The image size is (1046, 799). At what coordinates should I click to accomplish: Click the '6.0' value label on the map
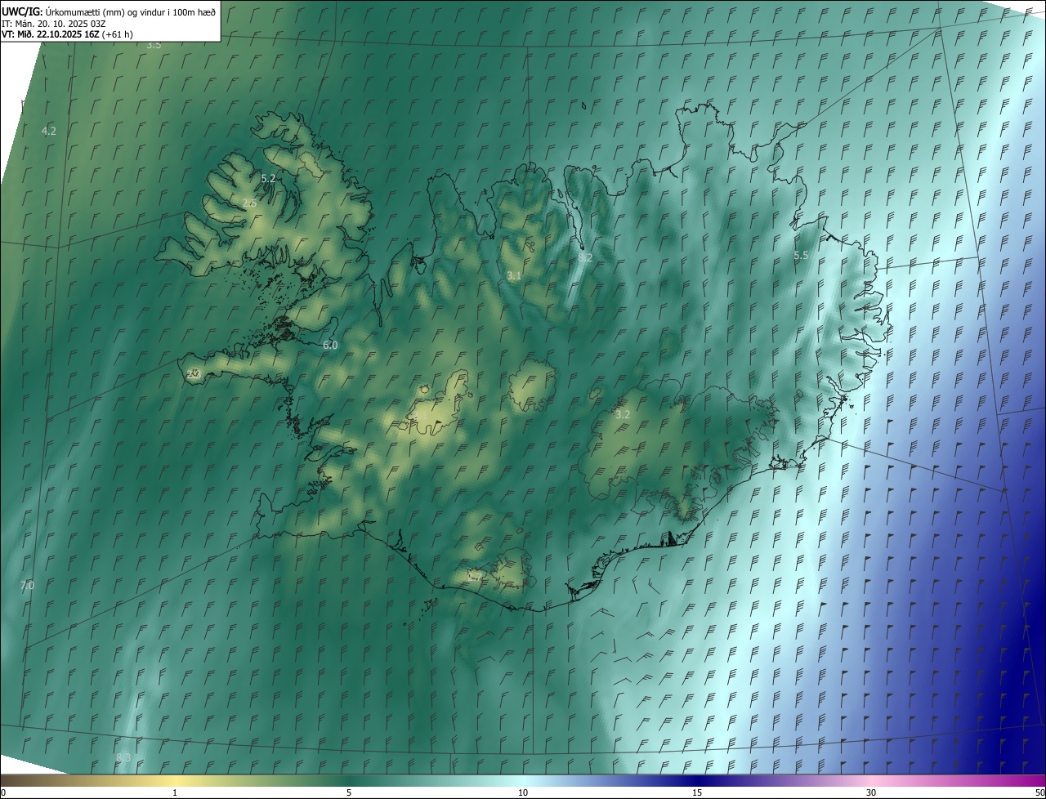330,346
